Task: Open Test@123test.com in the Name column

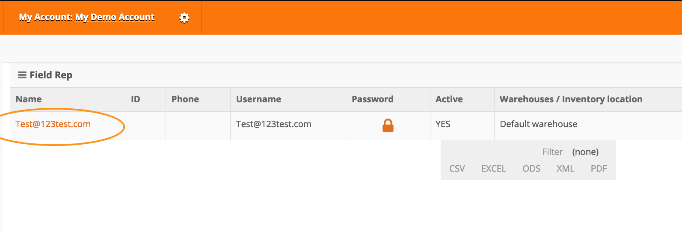Action: 53,124
